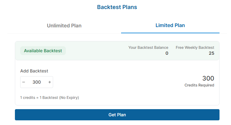Click the green balance summary banner
This screenshot has width=231, height=125.
point(99,51)
